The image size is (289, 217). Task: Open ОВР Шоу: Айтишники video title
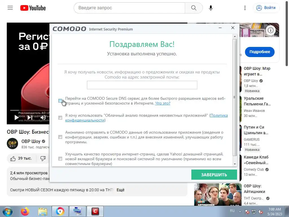[x=254, y=188]
